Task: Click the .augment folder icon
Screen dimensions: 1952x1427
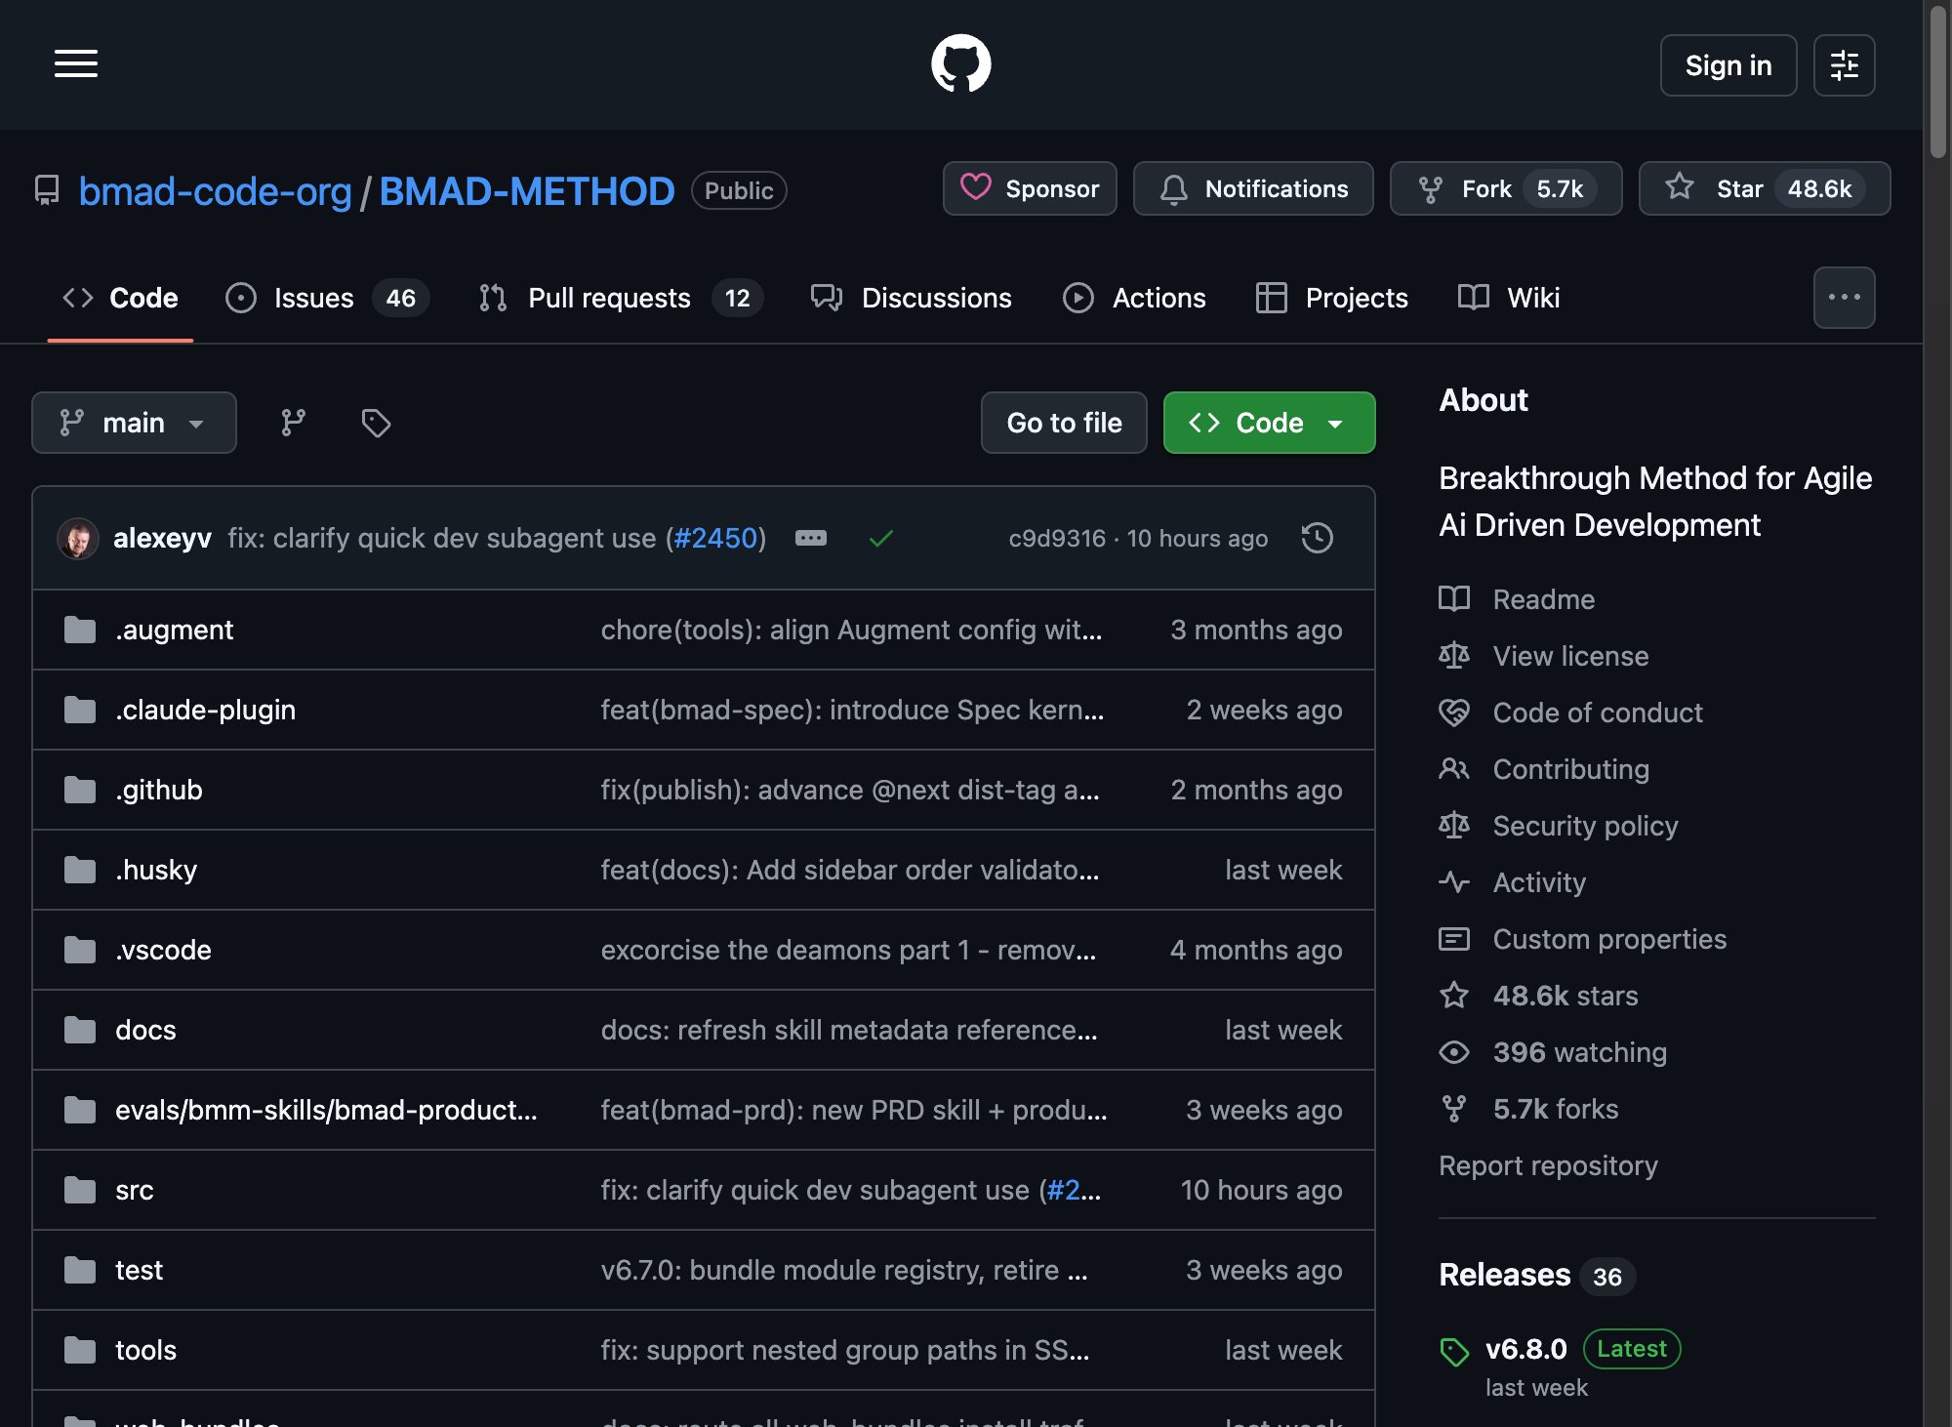Action: (80, 630)
